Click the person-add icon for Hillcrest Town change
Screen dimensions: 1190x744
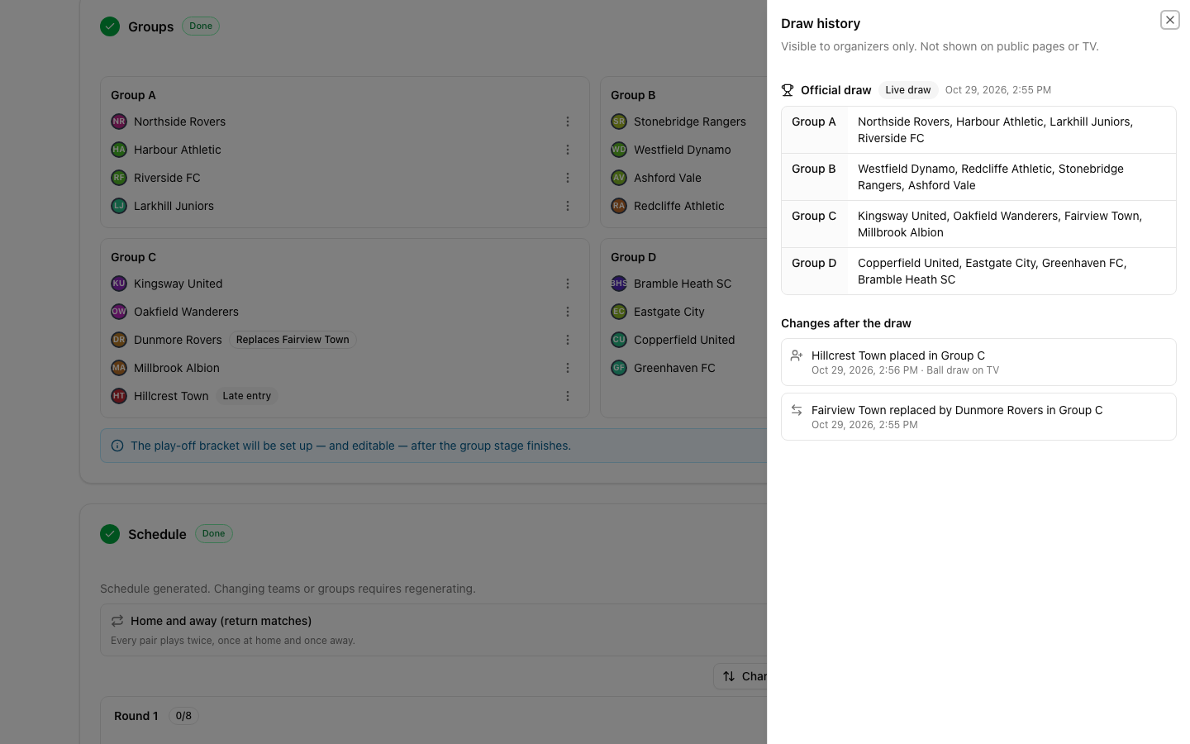coord(797,355)
